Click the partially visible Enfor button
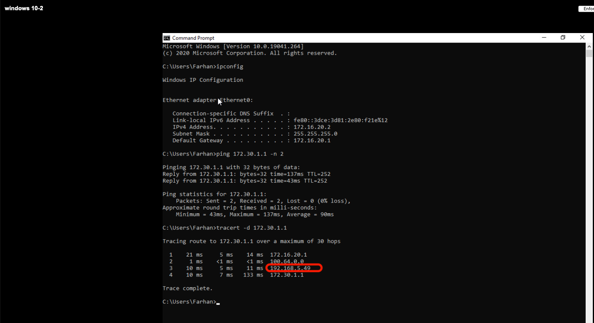This screenshot has width=594, height=323. click(587, 9)
